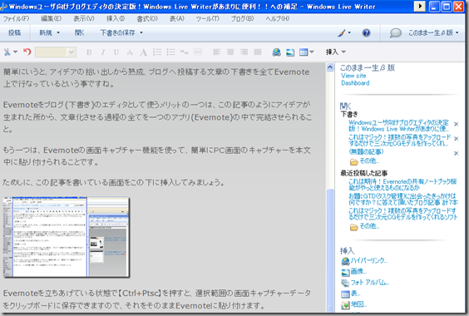Open draft 'Windowsユーザ向けブログエディタの決定版' link
The height and width of the screenshot is (316, 469).
[398, 126]
